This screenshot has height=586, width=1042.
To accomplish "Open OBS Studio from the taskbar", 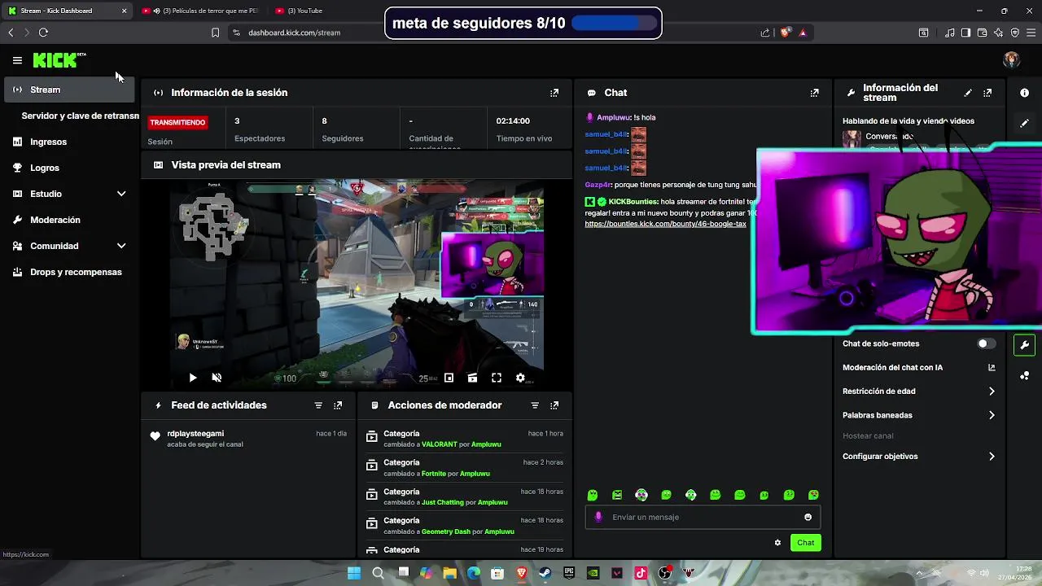I will tap(664, 573).
